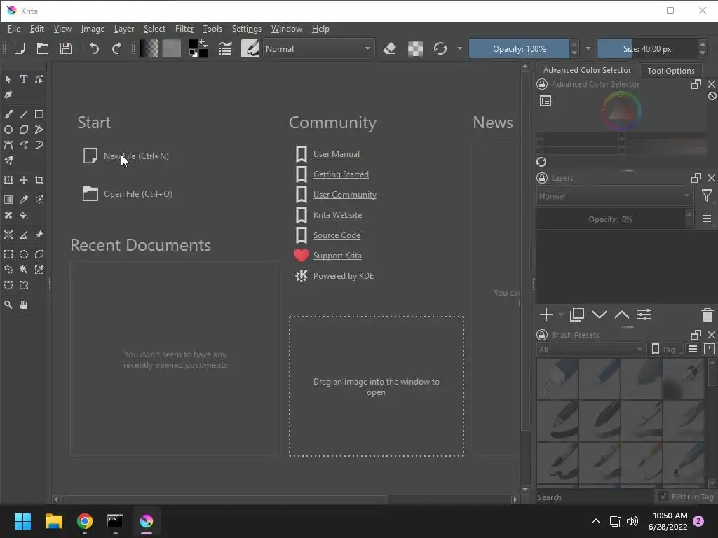This screenshot has width=718, height=538.
Task: Select the Crop tool
Action: pyautogui.click(x=39, y=180)
